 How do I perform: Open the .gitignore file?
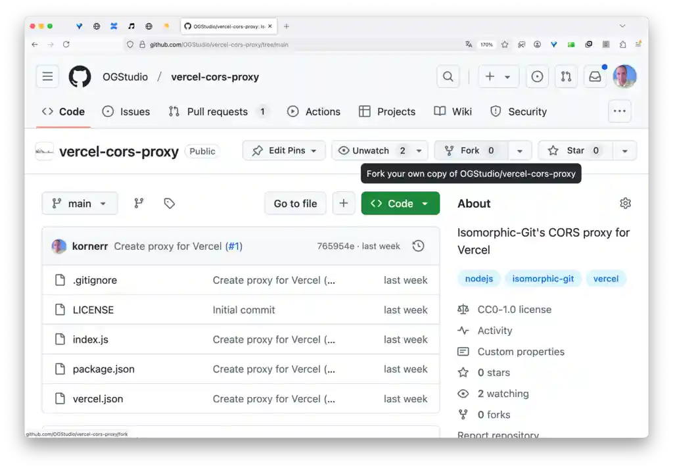tap(95, 280)
